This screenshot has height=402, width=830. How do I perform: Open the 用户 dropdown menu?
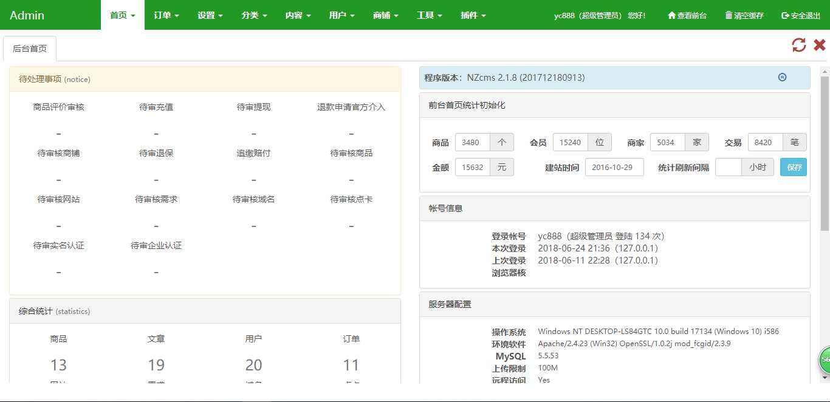[x=341, y=15]
